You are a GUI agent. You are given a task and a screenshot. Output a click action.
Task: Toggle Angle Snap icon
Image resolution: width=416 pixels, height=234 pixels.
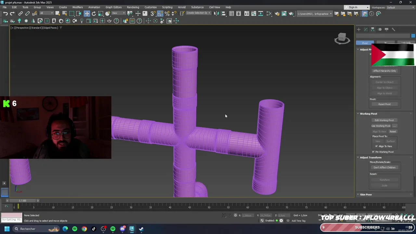160,14
